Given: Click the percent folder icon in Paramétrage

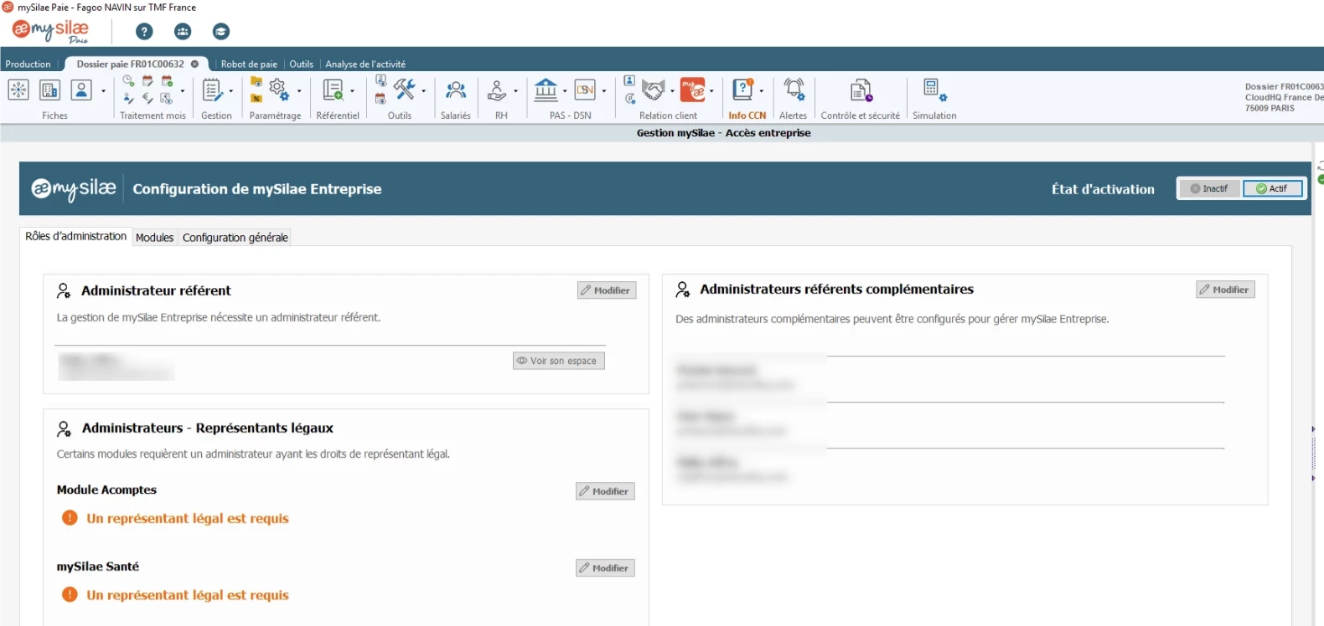Looking at the screenshot, I should click(256, 98).
